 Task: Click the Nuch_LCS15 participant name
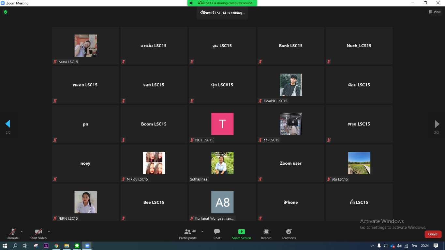coord(359,46)
